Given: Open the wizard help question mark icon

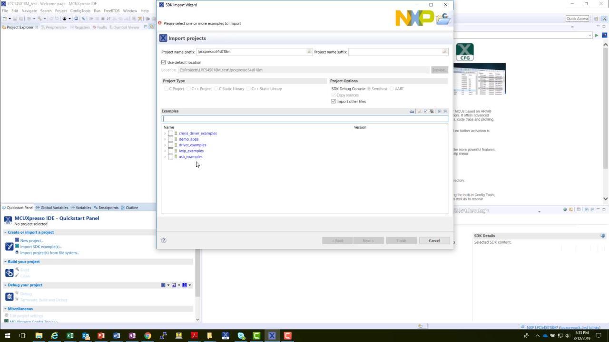Looking at the screenshot, I should click(x=164, y=240).
